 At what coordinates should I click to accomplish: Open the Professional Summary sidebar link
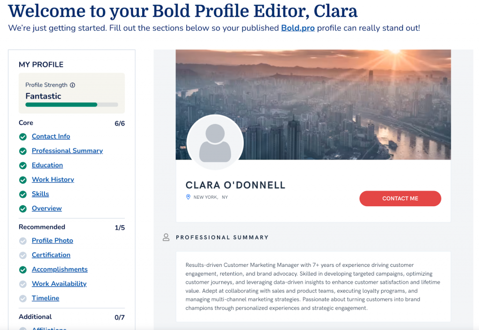click(67, 151)
